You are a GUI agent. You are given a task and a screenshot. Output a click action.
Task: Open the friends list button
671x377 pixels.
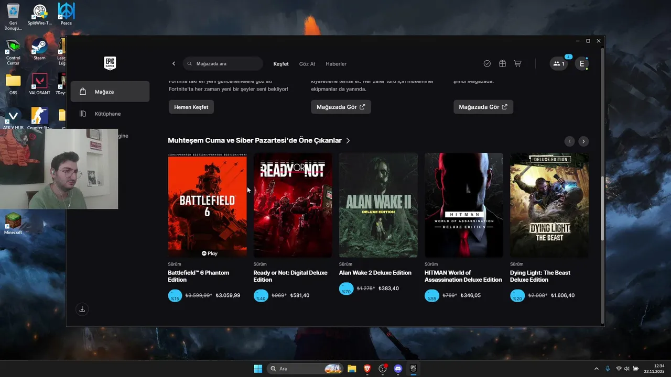pyautogui.click(x=559, y=64)
